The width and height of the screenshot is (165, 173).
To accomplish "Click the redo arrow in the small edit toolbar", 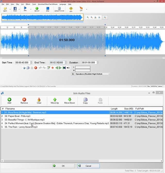I will (44, 68).
